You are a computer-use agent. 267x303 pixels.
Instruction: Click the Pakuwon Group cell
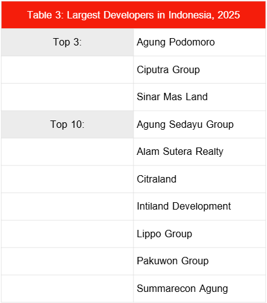tap(199, 261)
